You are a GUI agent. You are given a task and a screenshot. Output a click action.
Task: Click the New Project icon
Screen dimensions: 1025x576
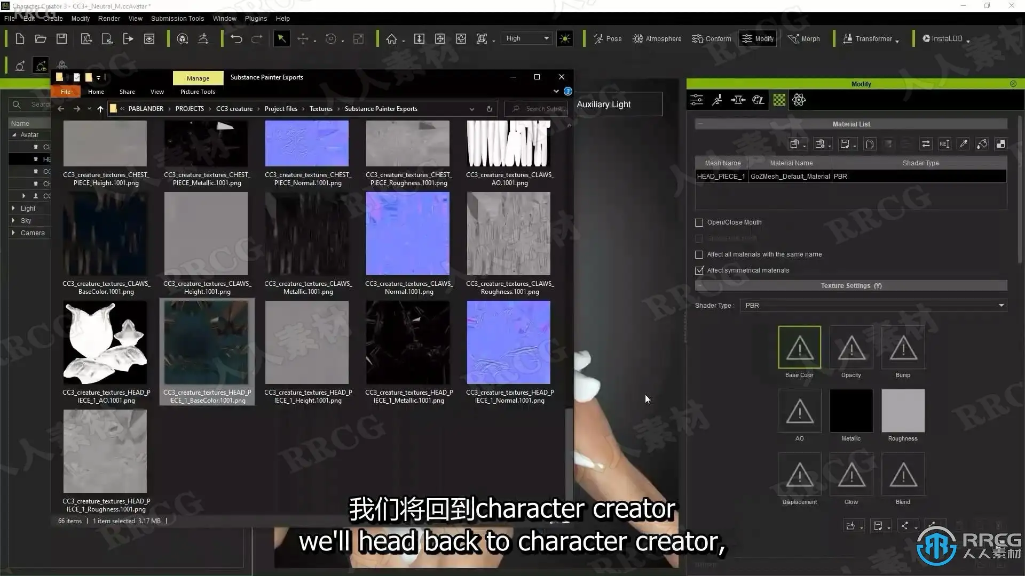pos(20,38)
